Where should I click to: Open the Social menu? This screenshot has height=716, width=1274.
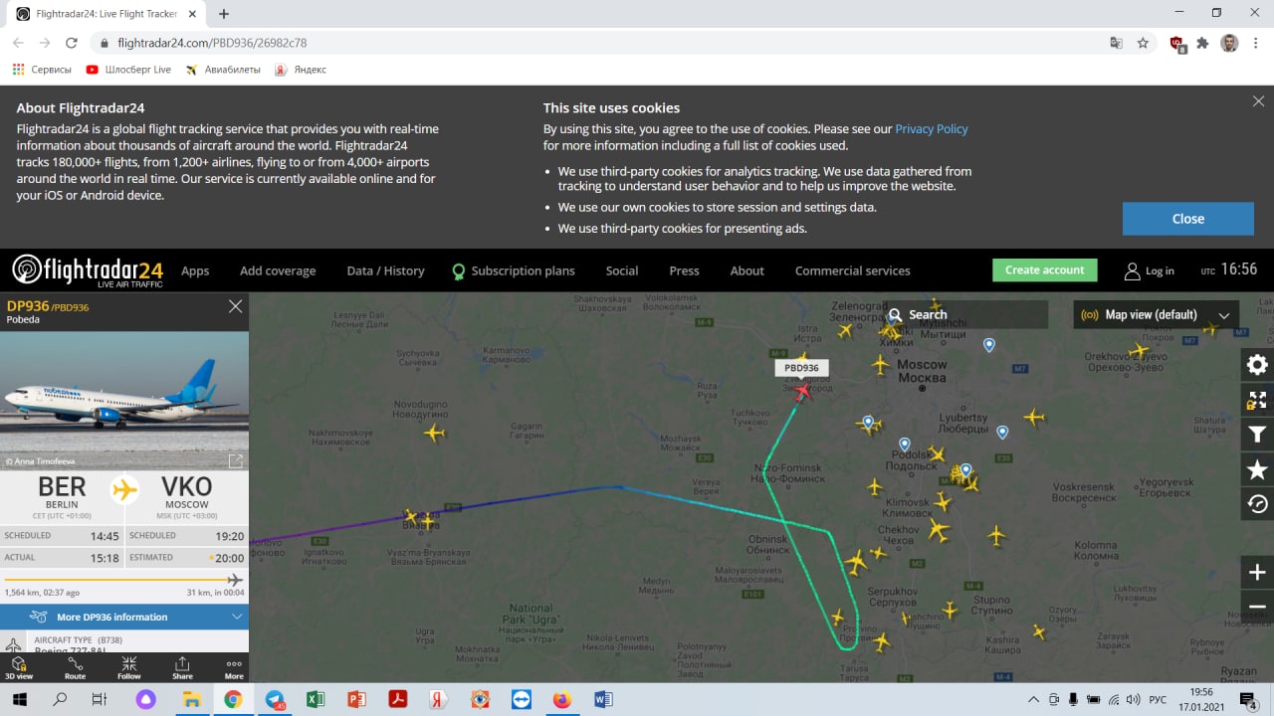coord(622,270)
